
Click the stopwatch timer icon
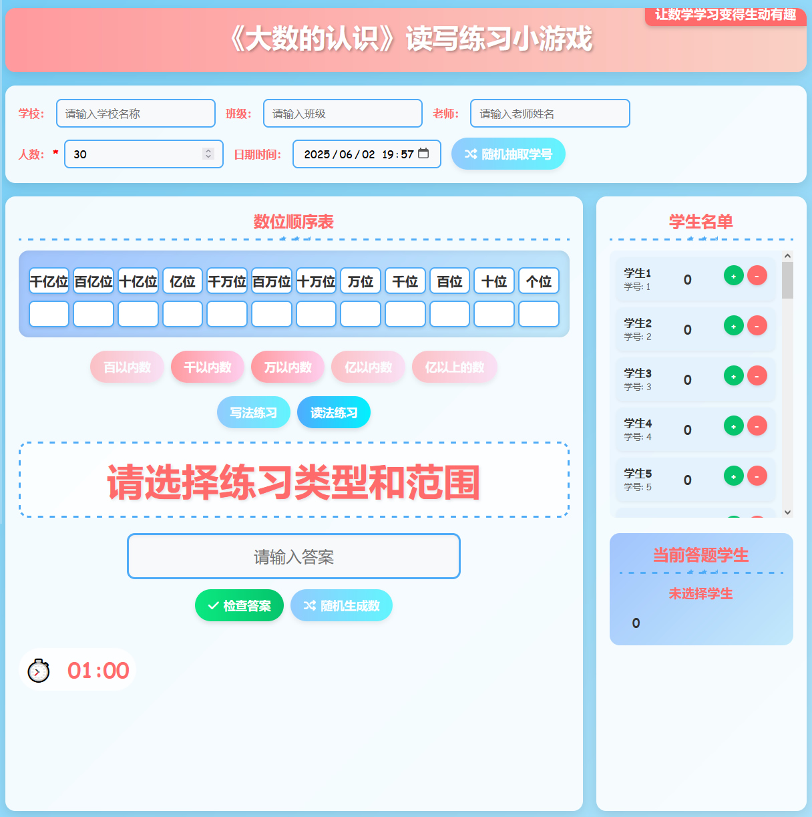point(39,670)
